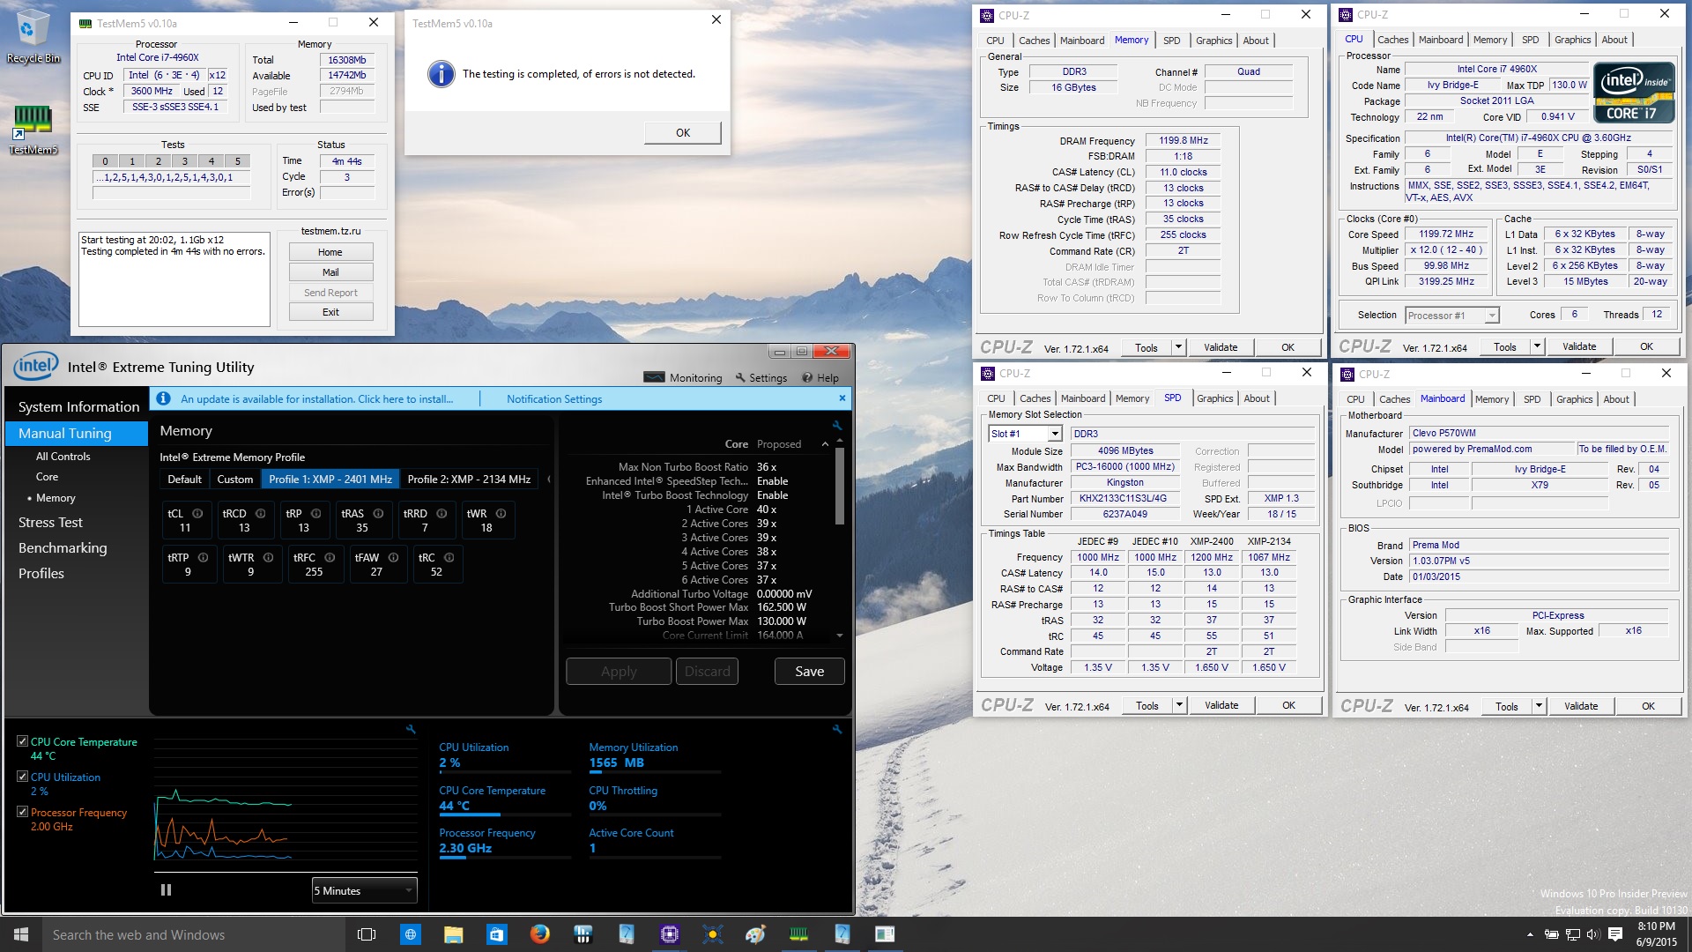Screen dimensions: 1692x952
Task: Switch to Caches tab in CPU-Z CPU window
Action: tap(1392, 40)
